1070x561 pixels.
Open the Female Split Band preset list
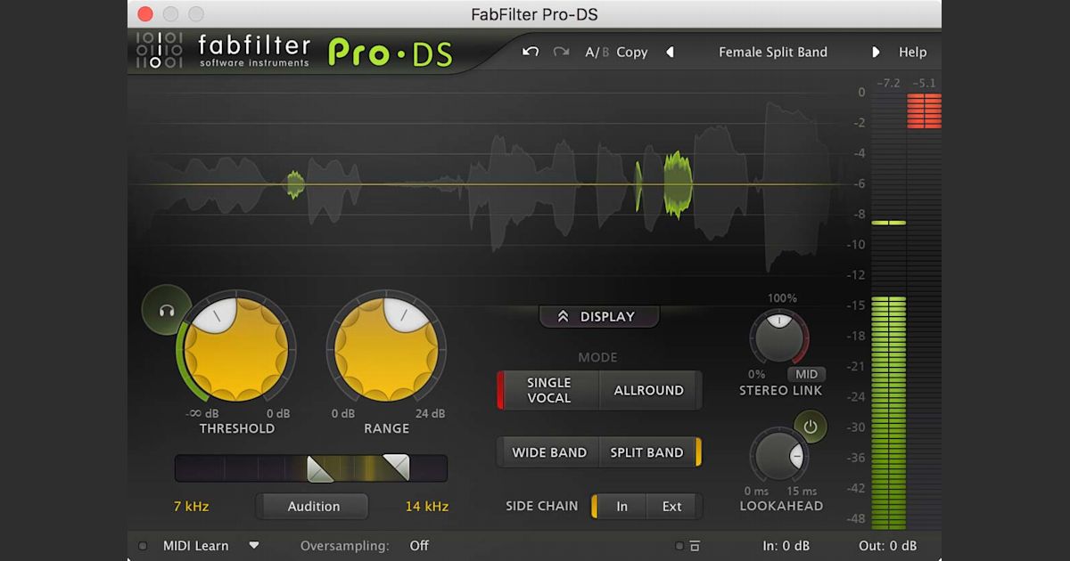click(772, 52)
